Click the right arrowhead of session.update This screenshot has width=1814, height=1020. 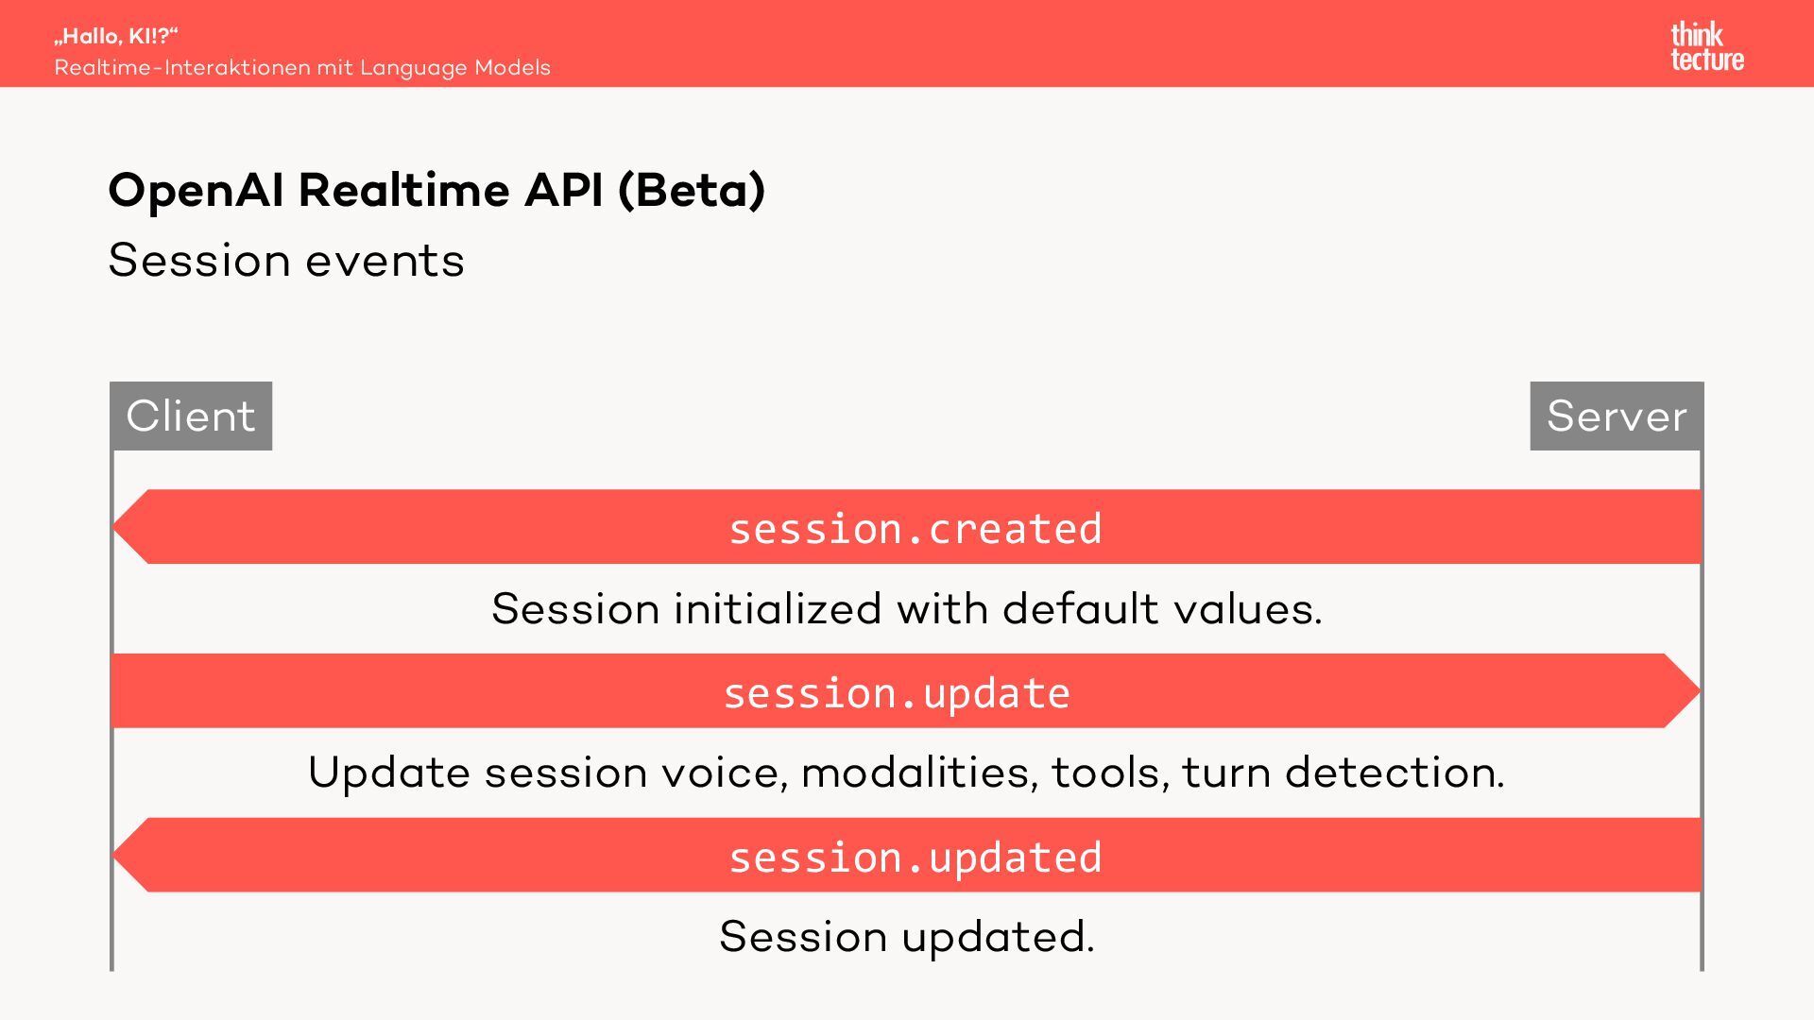point(1681,691)
